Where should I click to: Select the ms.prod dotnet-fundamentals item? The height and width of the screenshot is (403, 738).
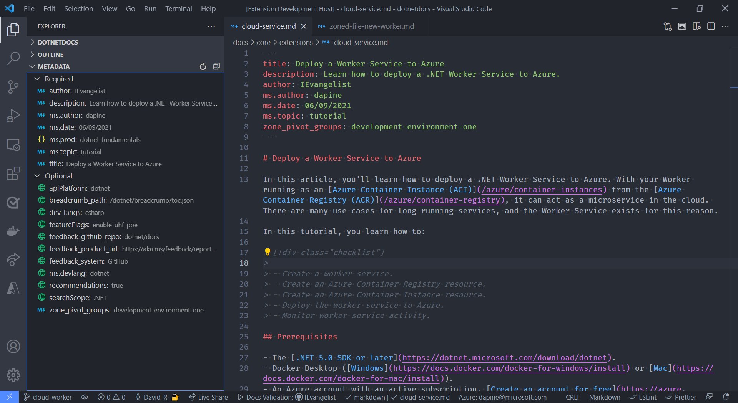[125, 140]
